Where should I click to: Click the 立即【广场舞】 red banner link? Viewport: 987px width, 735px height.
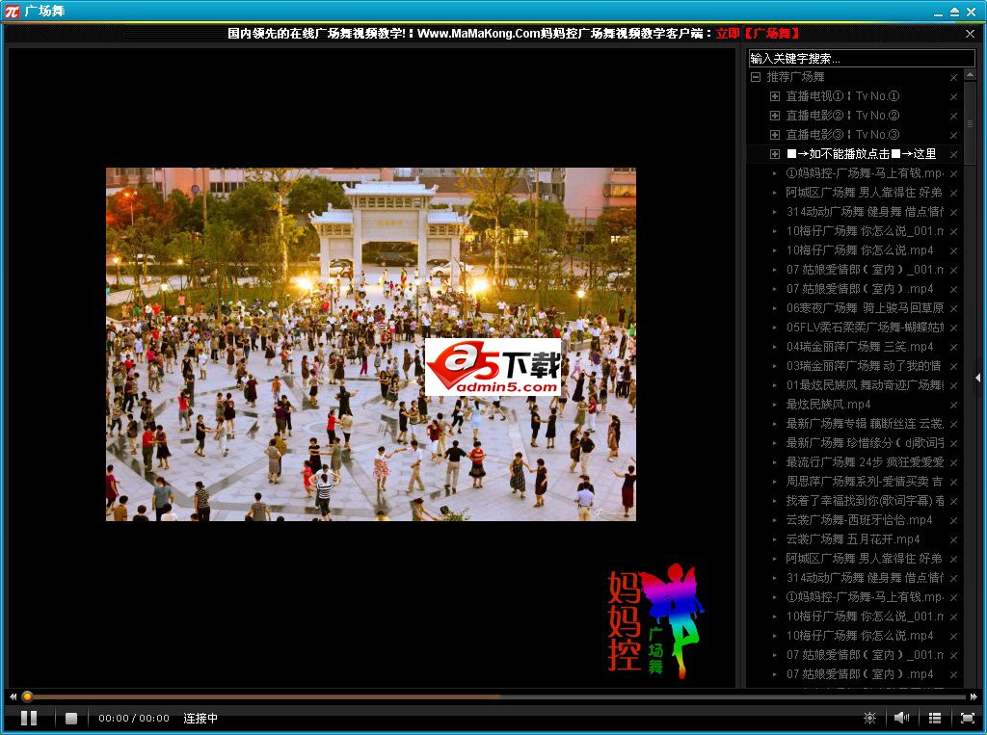[758, 34]
